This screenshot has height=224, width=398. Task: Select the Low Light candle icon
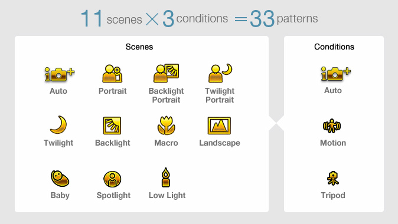click(166, 177)
